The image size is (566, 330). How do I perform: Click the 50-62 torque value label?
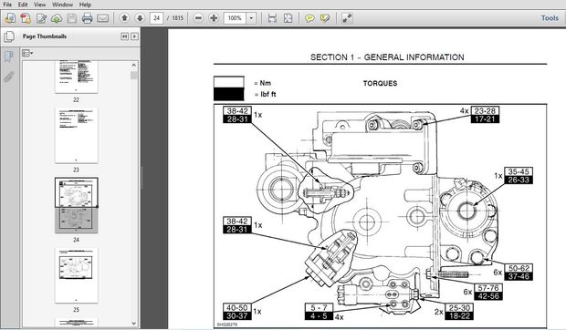tap(519, 268)
